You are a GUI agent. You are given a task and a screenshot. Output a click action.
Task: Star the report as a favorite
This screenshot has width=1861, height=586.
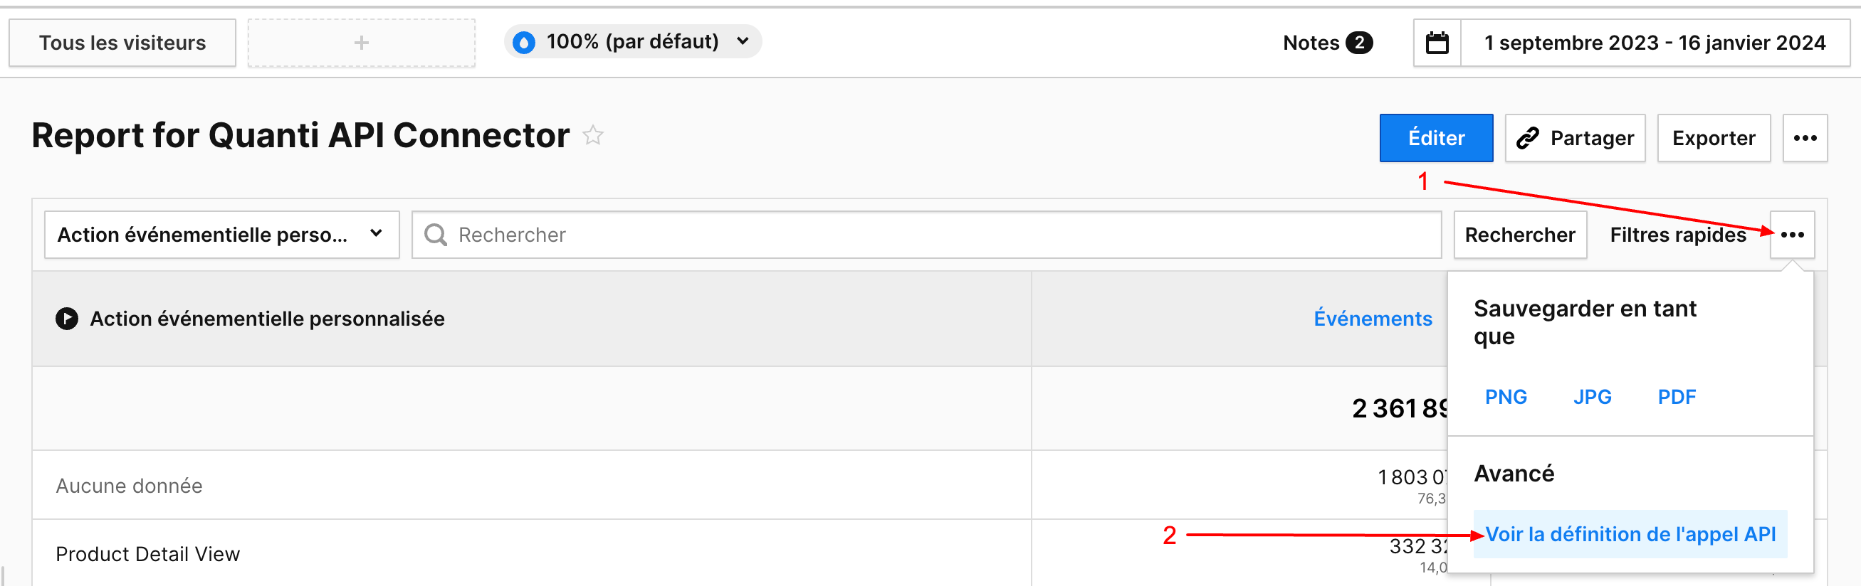[x=593, y=136]
